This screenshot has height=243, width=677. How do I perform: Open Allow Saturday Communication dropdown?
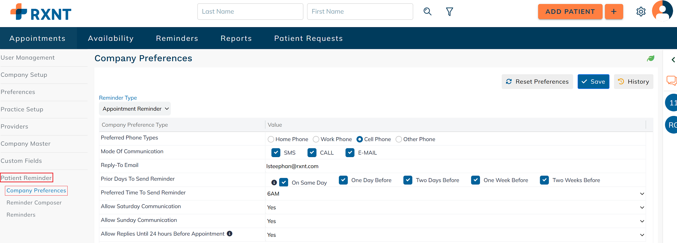455,207
